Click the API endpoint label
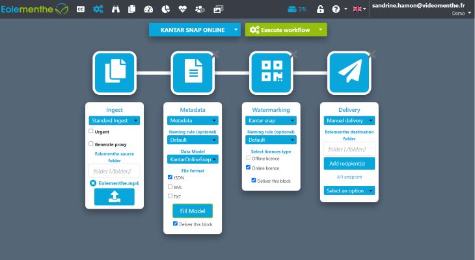This screenshot has width=475, height=260. pos(349,177)
